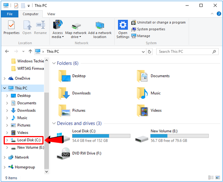Open System properties
Image resolution: width=223 pixels, height=182 pixels.
pyautogui.click(x=148, y=29)
